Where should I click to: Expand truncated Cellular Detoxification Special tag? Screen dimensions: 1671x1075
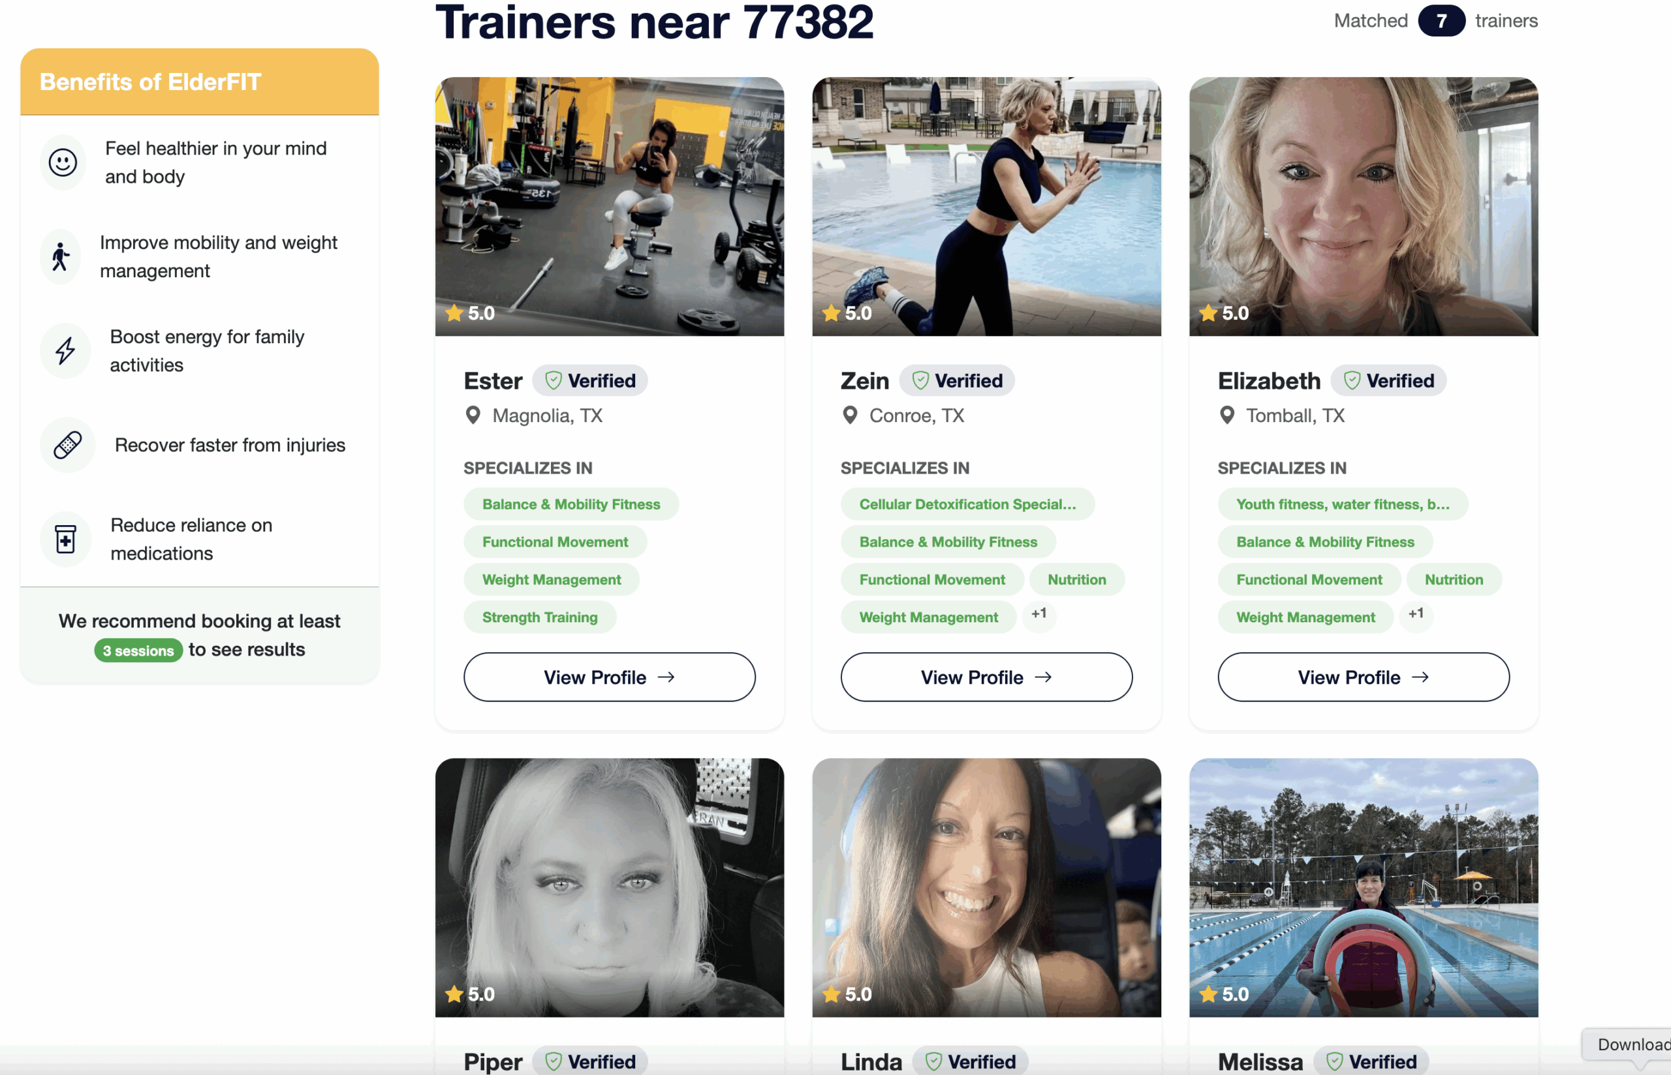[967, 504]
